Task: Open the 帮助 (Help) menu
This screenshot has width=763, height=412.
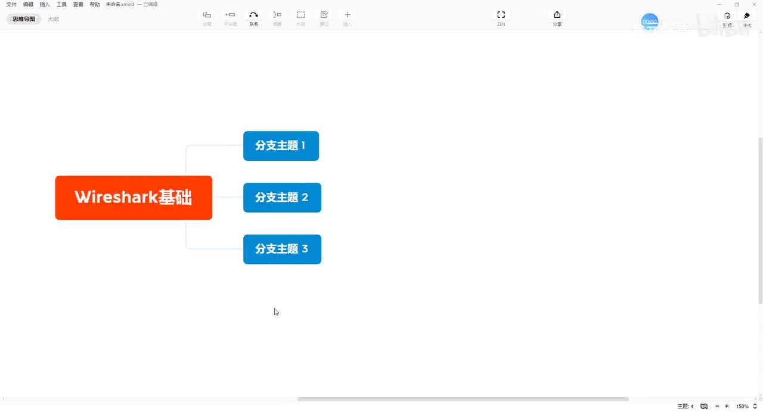Action: click(x=95, y=4)
